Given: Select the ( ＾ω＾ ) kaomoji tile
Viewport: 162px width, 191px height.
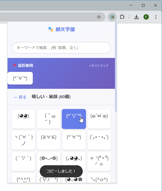Looking at the screenshot, I should [x=49, y=119].
